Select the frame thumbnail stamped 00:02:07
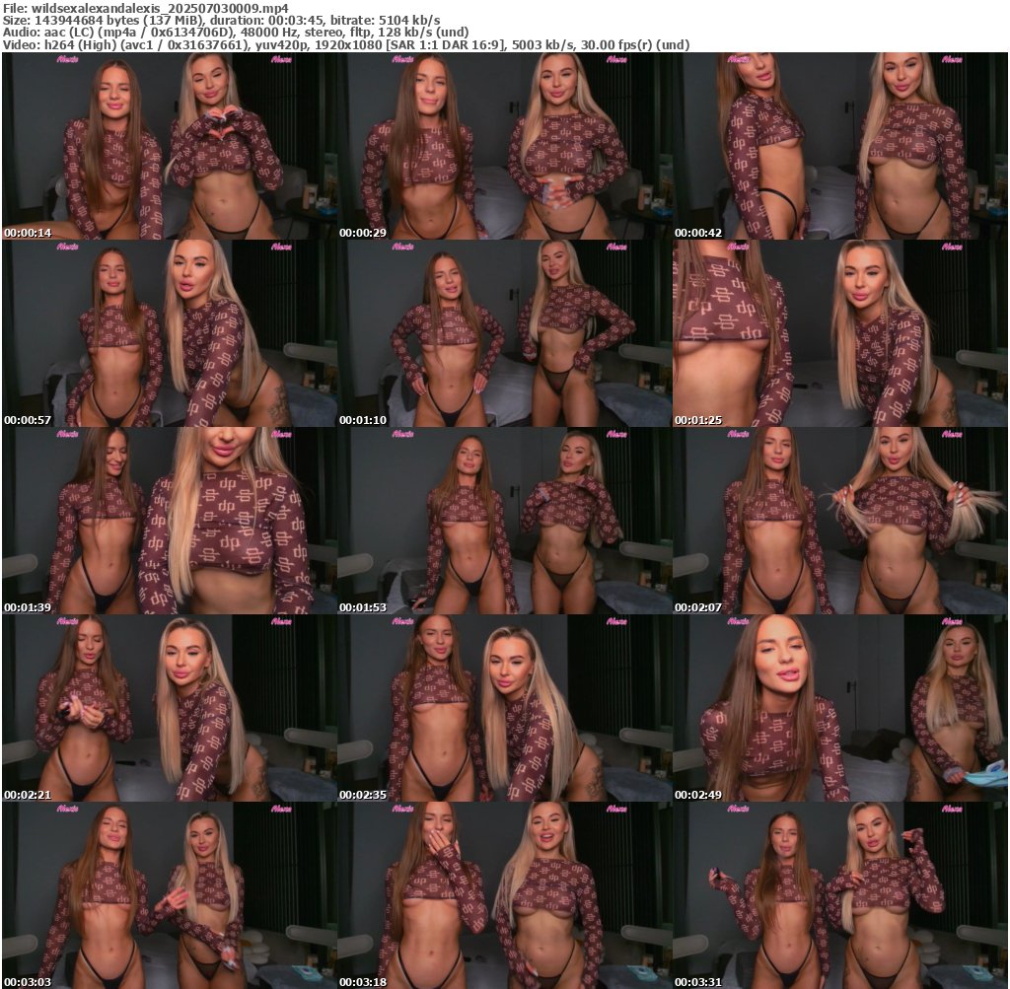The height and width of the screenshot is (989, 1010). 840,521
